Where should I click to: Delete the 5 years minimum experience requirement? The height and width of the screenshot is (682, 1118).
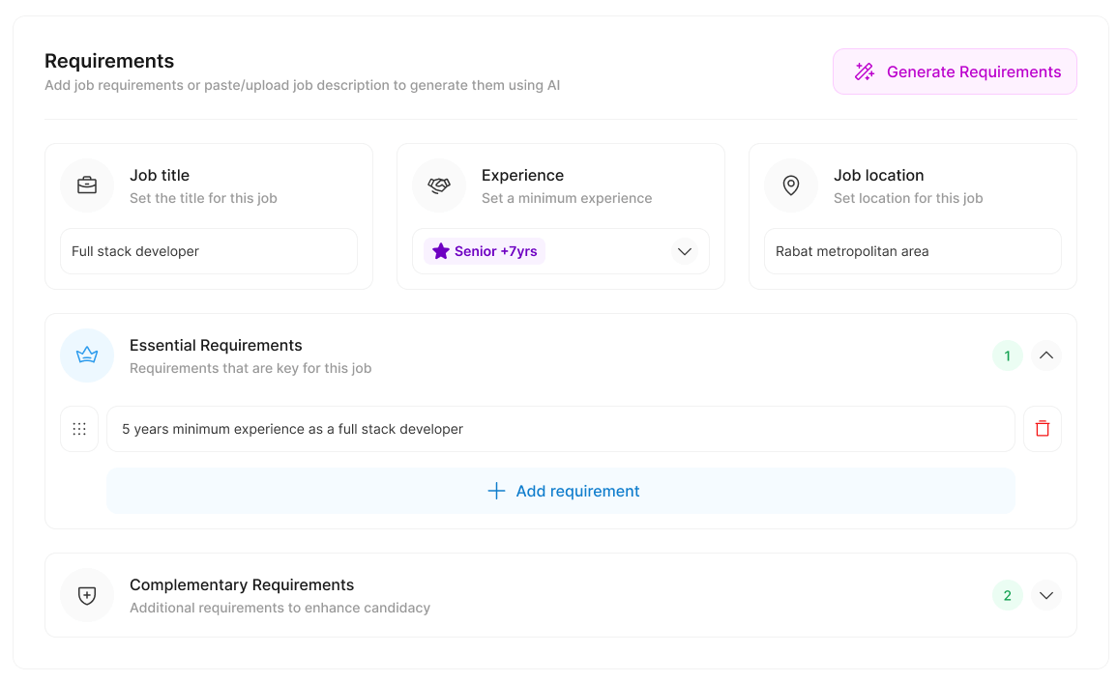1043,429
